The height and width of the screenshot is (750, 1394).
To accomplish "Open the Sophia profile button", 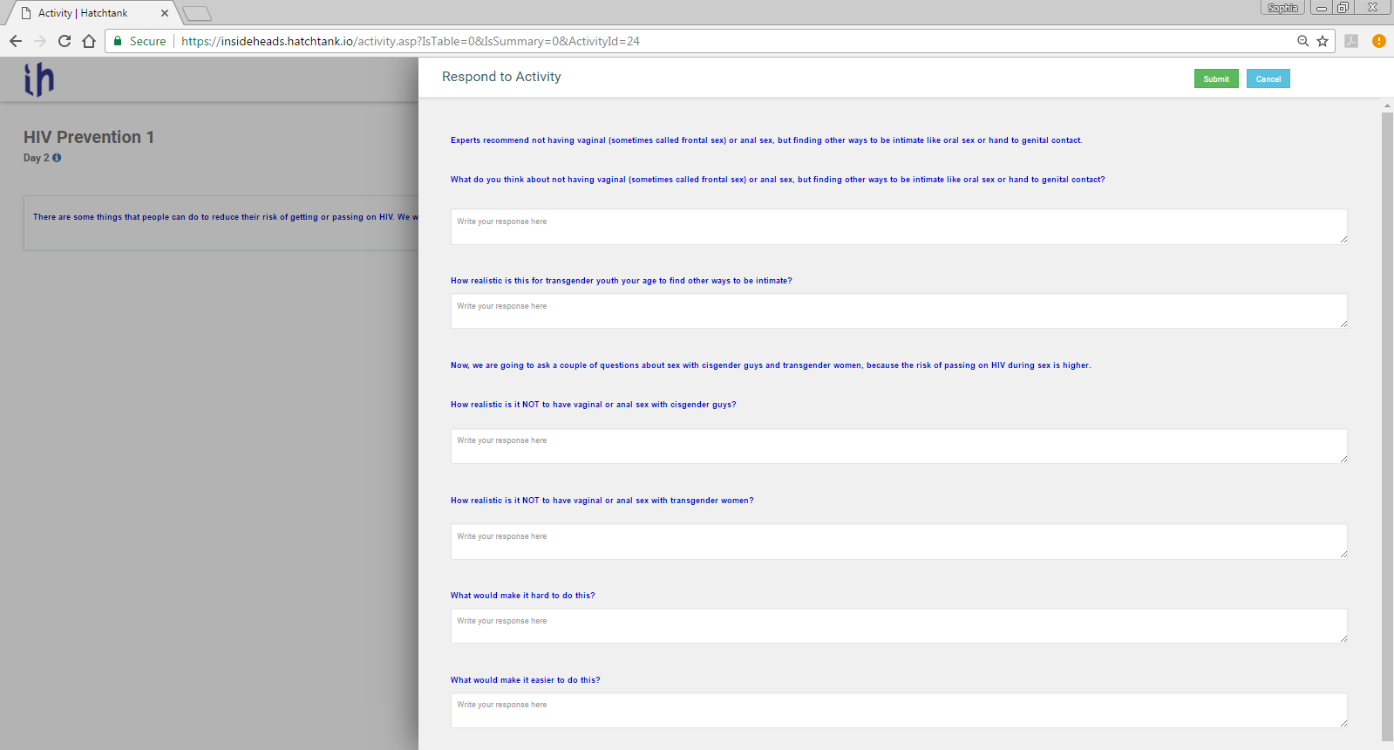I will [1282, 8].
